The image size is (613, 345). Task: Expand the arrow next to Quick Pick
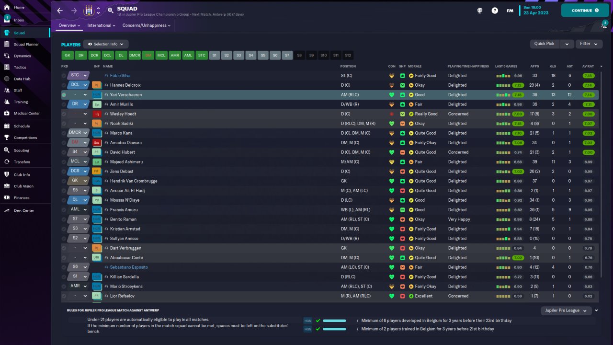tap(567, 44)
